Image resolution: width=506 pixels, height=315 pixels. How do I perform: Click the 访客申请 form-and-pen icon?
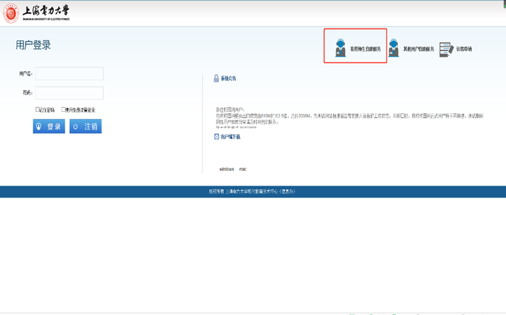(x=446, y=50)
